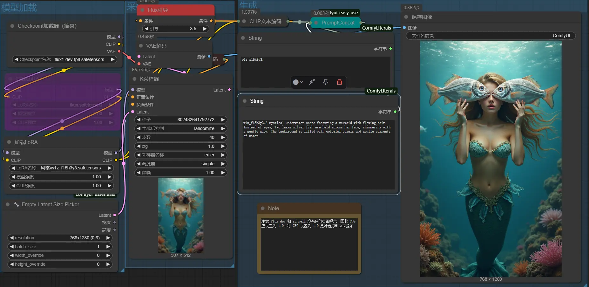The width and height of the screenshot is (589, 287).
Task: Click the large saved mermaid image preview
Action: (491, 159)
